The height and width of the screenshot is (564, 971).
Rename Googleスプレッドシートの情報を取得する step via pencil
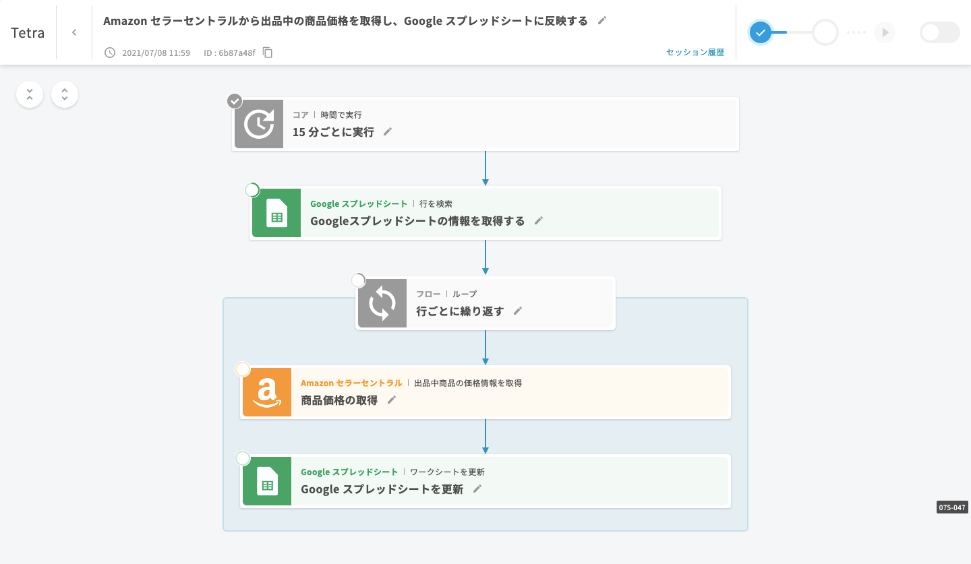pos(539,221)
